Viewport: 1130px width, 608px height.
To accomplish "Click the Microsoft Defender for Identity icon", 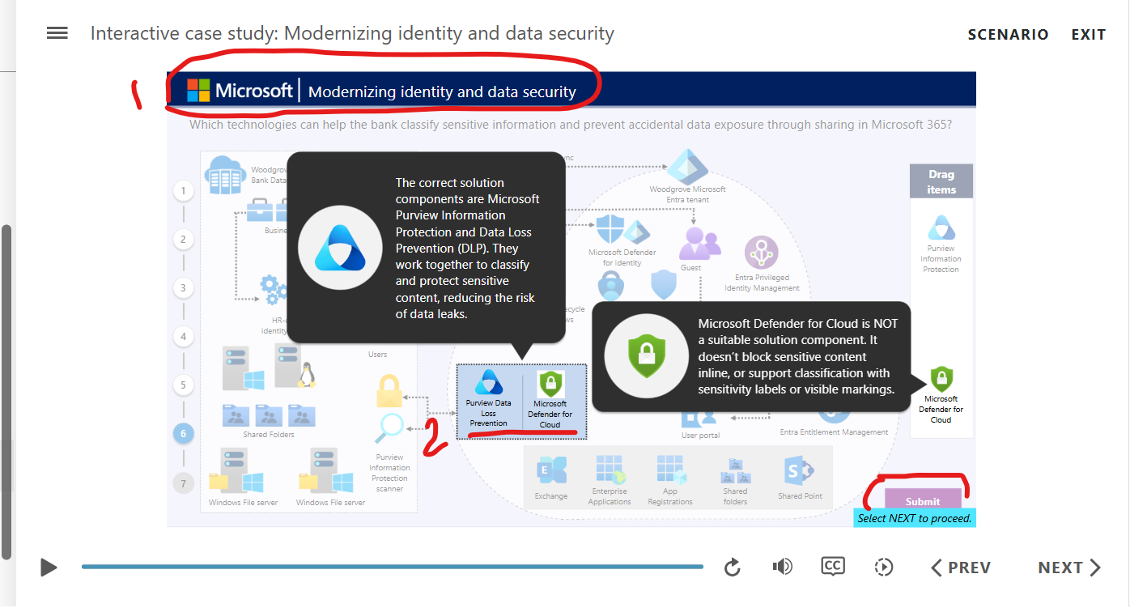I will click(623, 232).
